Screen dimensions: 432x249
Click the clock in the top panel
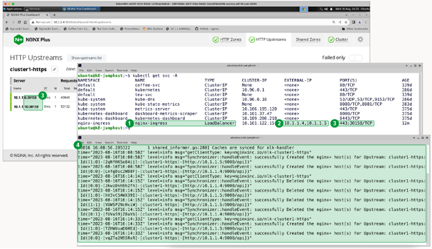pyautogui.click(x=347, y=9)
